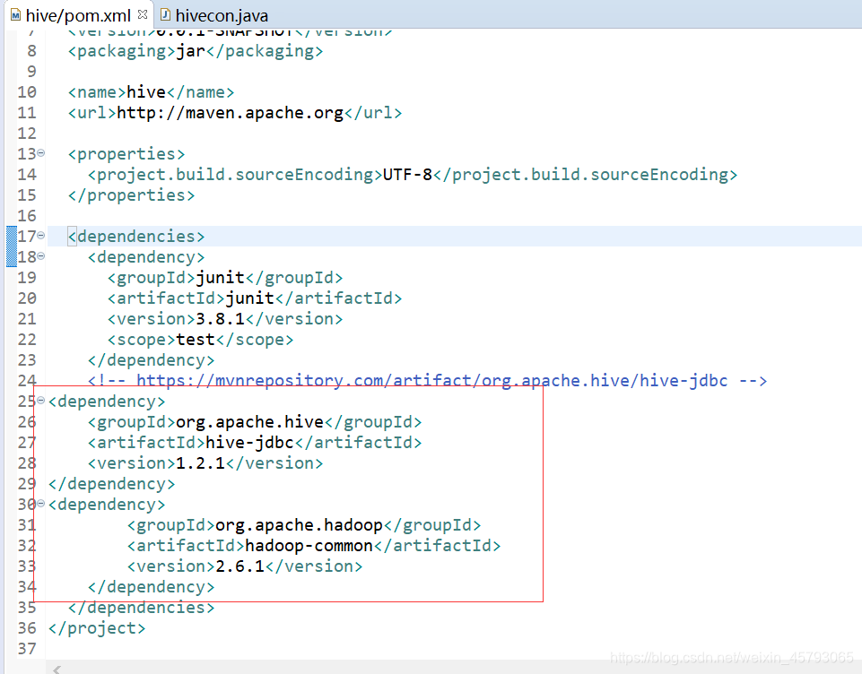Screen dimensions: 862x674
Task: Click the version value '1.2.1'
Action: point(200,463)
